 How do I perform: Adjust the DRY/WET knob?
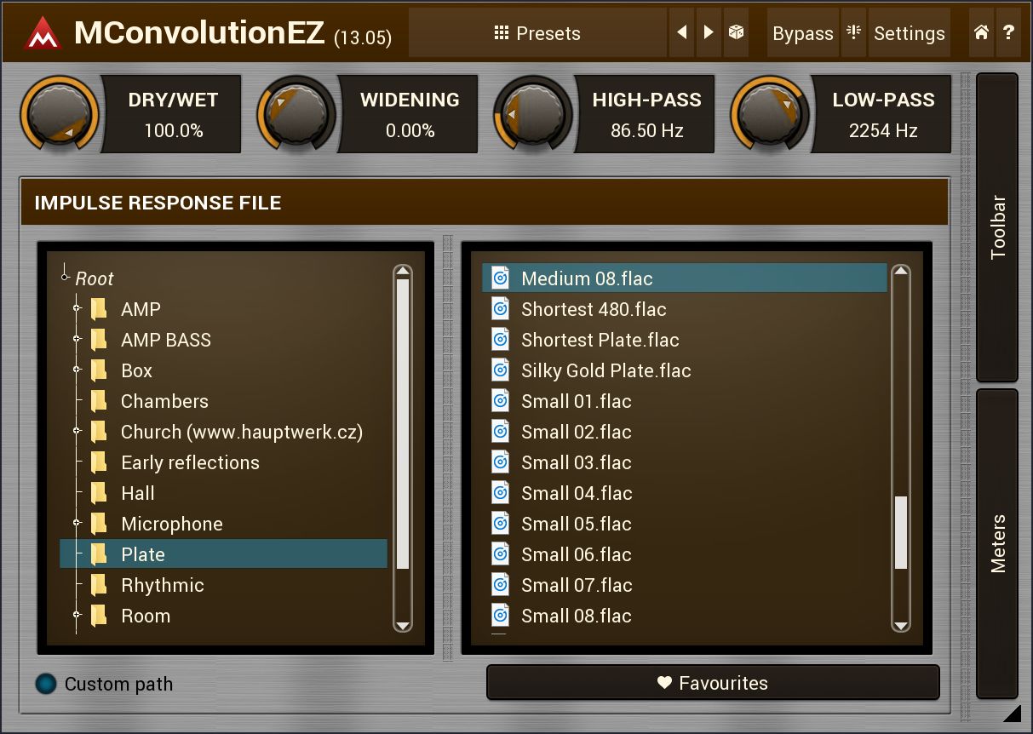point(60,113)
